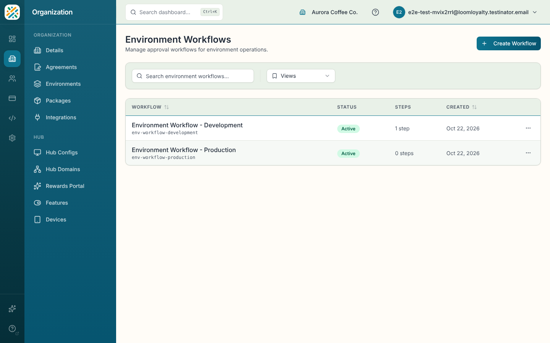Select Environments in the sidebar
Screen dimensions: 550x343
pos(70,84)
